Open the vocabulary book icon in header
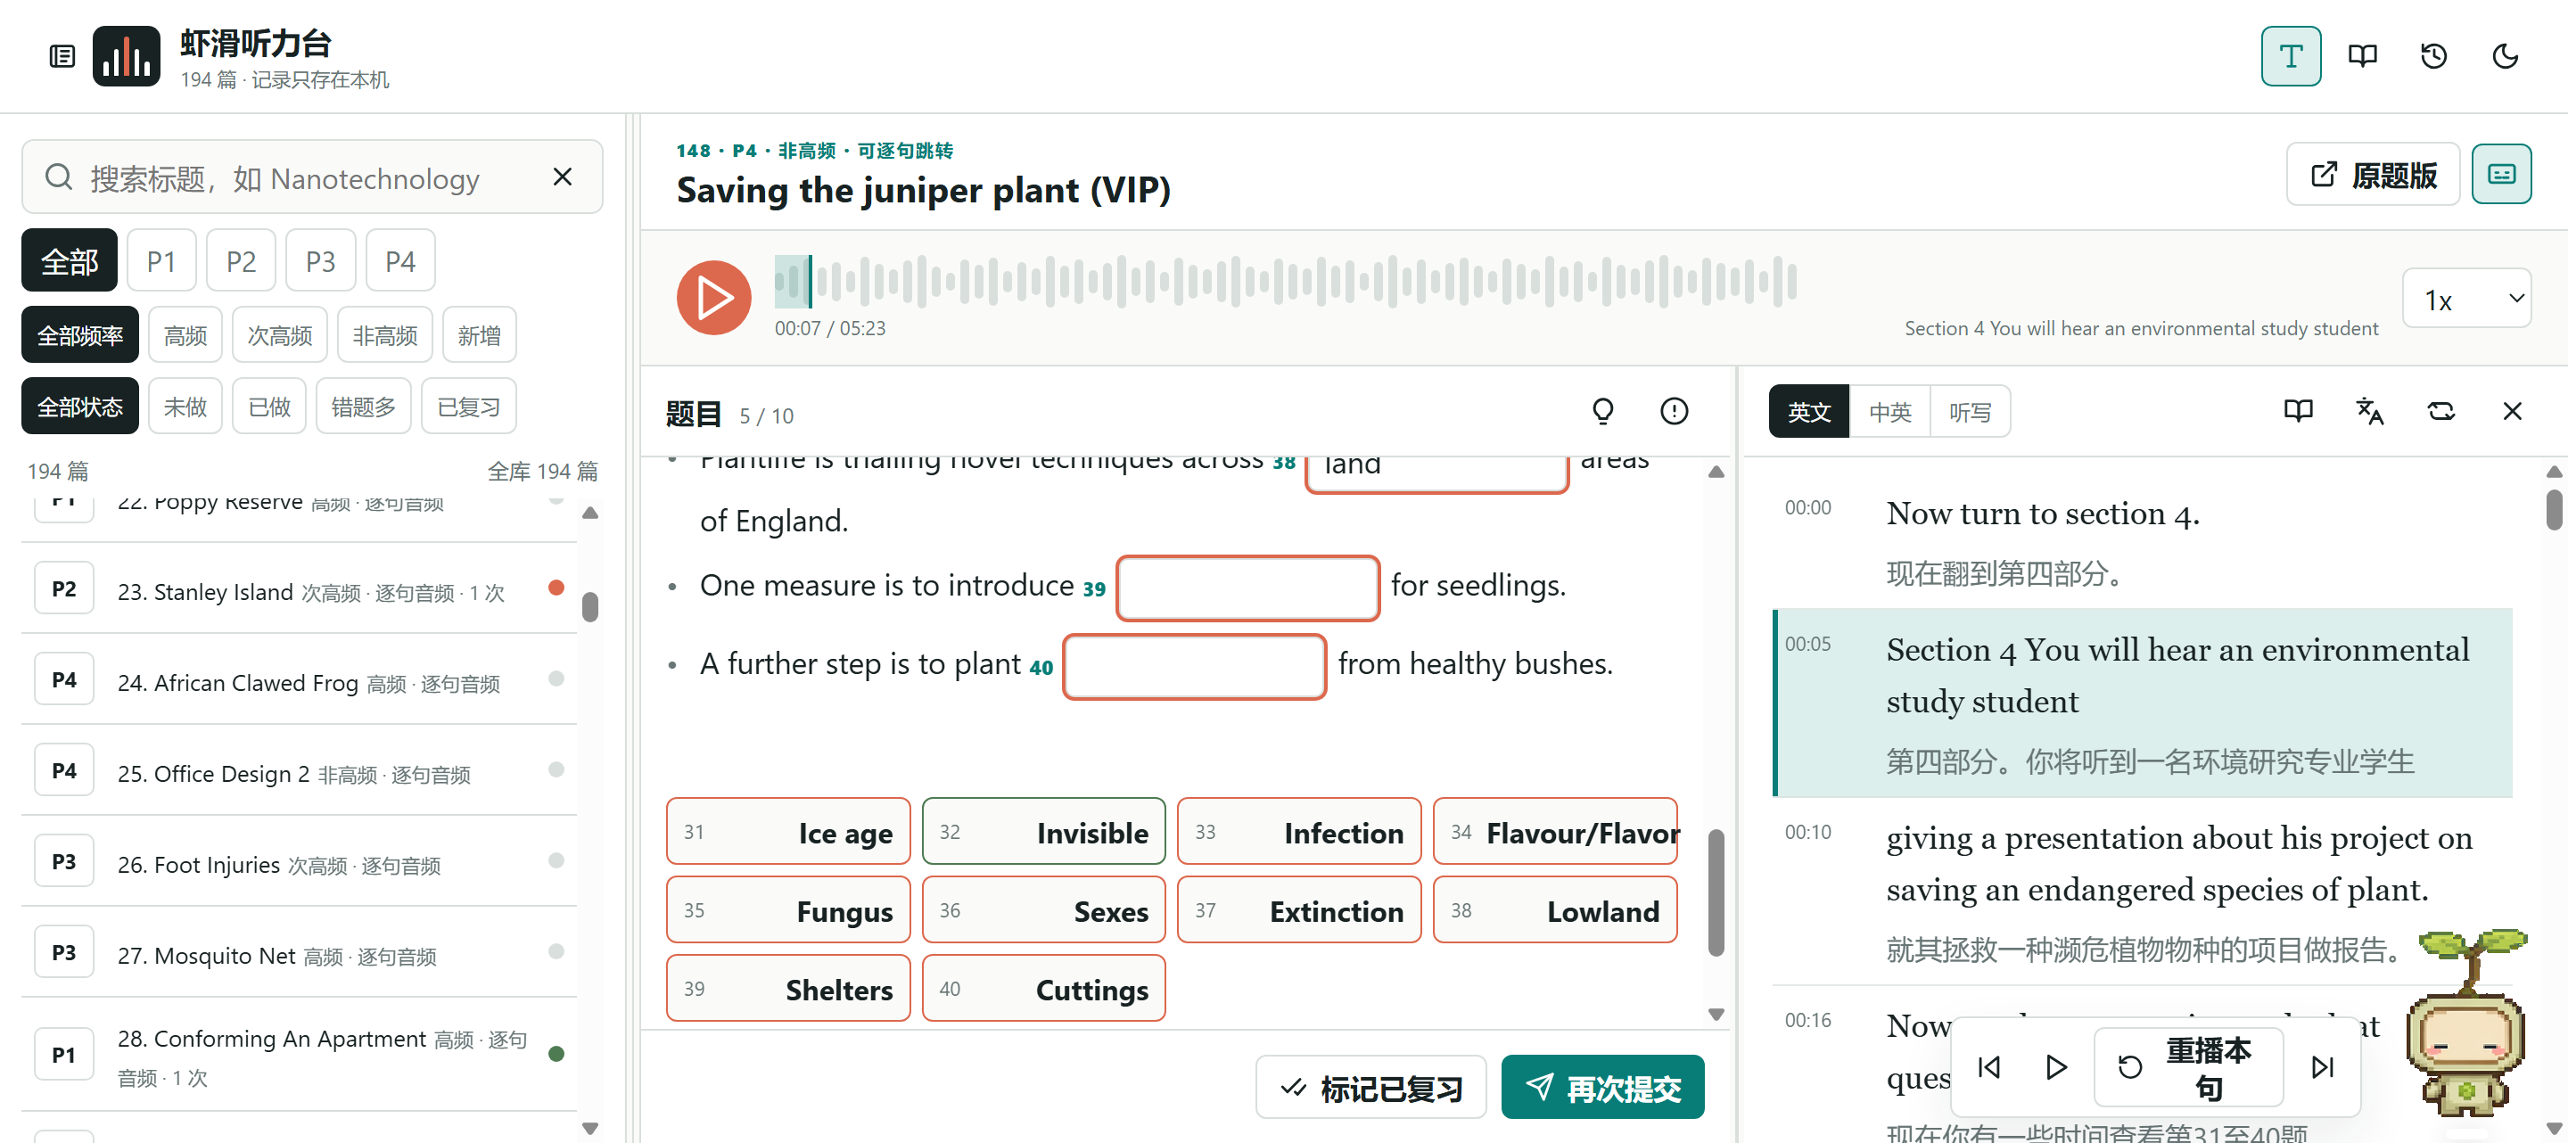Viewport: 2568px width, 1143px height. click(x=2363, y=57)
